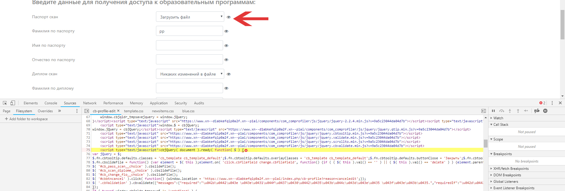565x191 pixels.
Task: Click the plus icon to add folder
Action: click(6, 119)
